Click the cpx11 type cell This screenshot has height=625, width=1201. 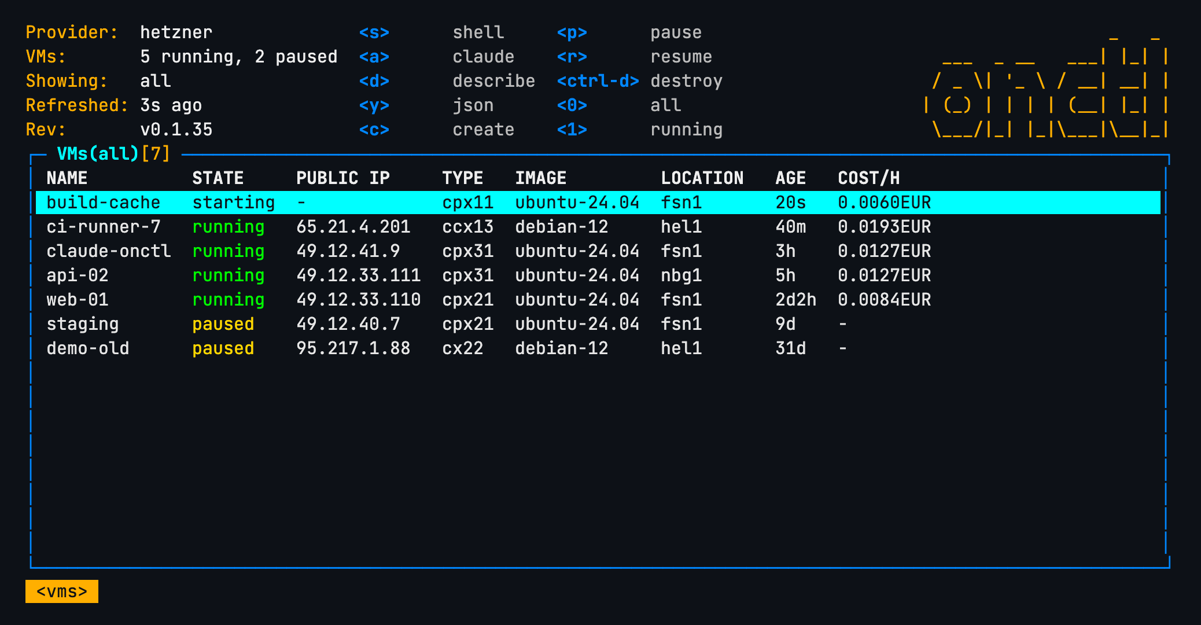pyautogui.click(x=467, y=203)
